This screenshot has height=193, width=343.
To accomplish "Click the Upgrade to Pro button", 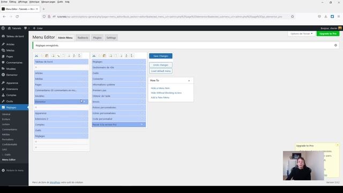I will (x=328, y=34).
